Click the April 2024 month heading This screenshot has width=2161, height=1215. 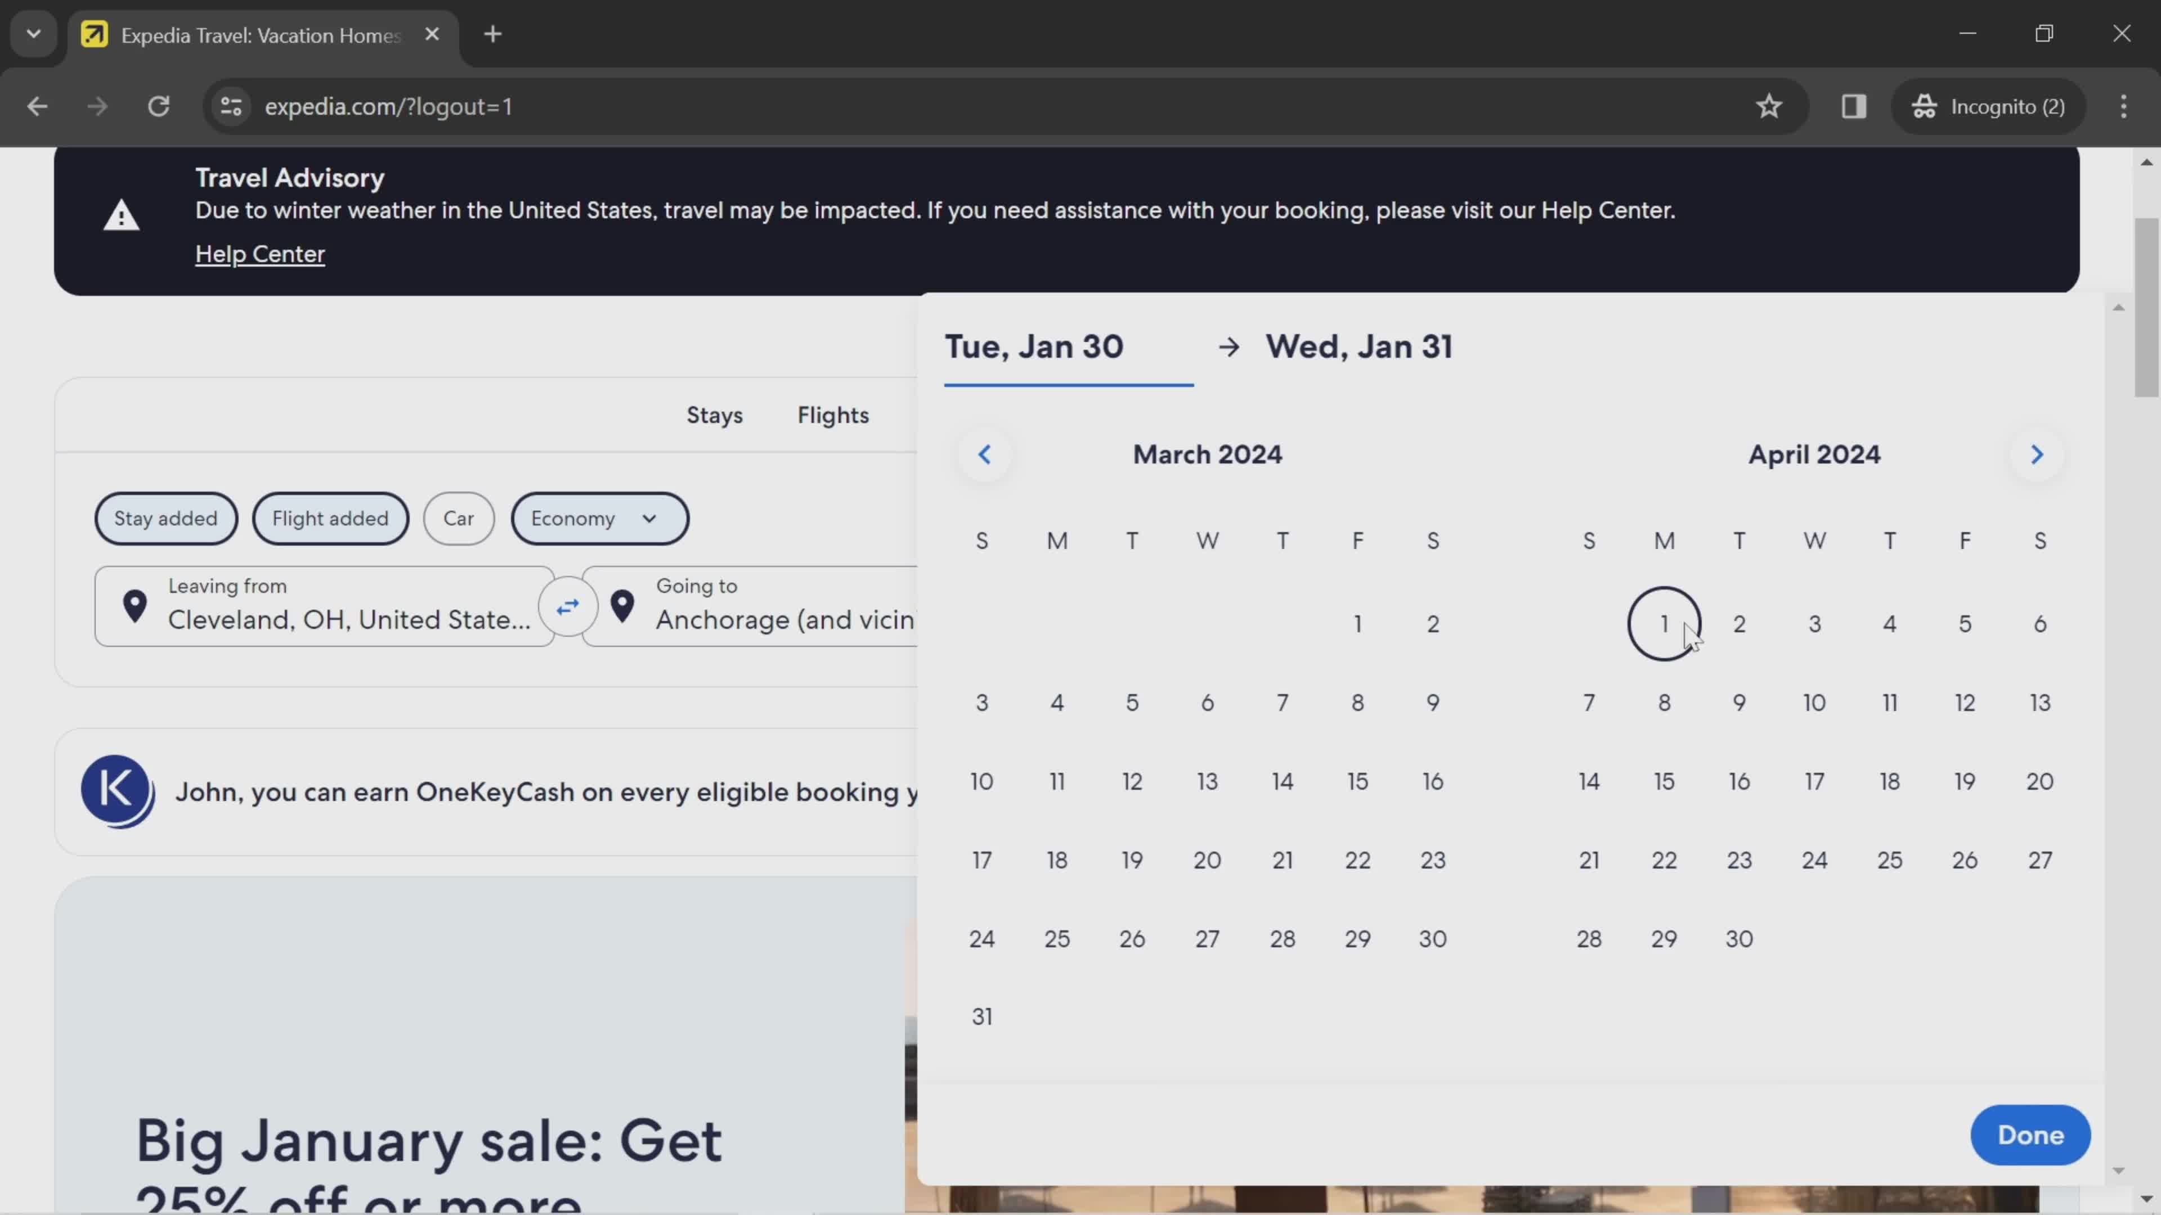1814,454
